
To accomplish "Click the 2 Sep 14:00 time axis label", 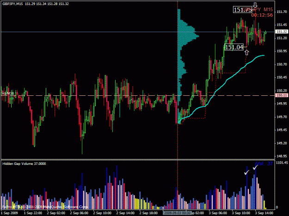I will pos(125,213).
